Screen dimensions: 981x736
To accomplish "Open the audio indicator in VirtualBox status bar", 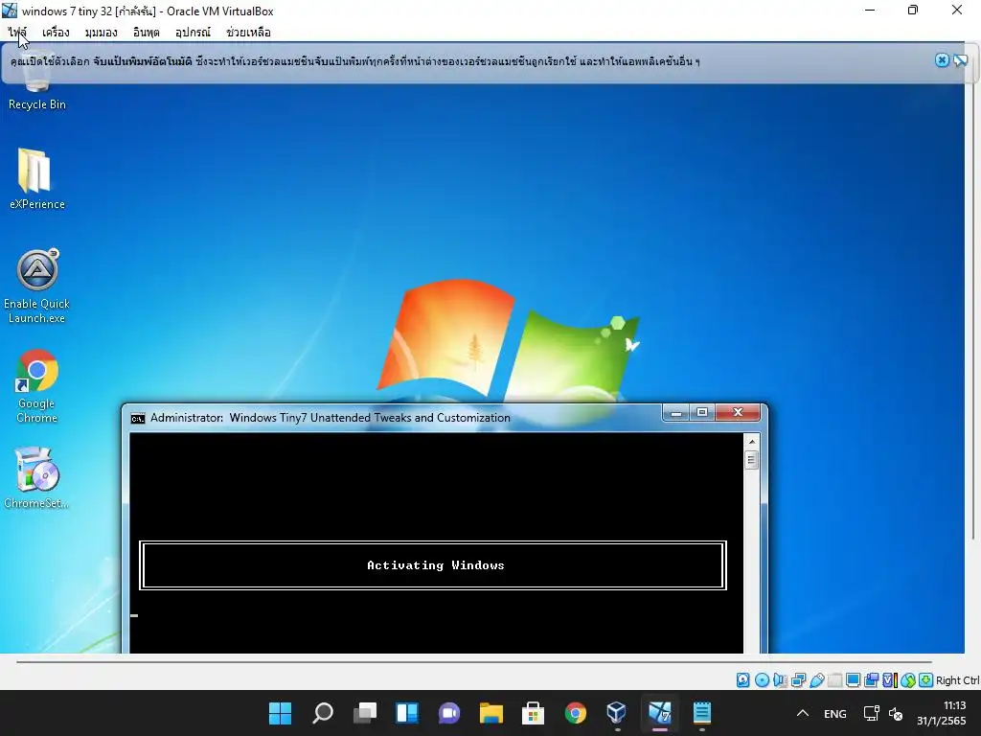I will pos(780,680).
